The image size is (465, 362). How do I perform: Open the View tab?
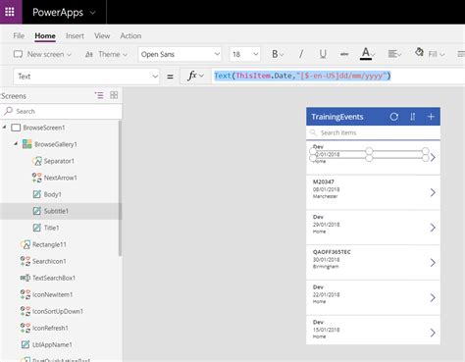(x=102, y=35)
